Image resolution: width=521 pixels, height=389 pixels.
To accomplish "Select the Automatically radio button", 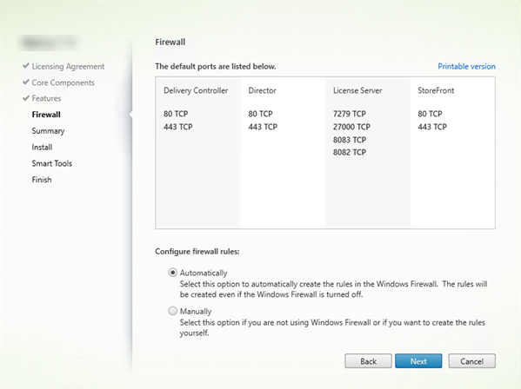I will click(172, 273).
